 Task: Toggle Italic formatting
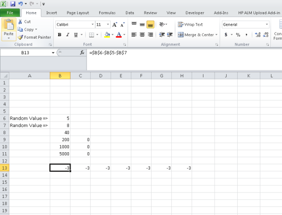(67, 35)
